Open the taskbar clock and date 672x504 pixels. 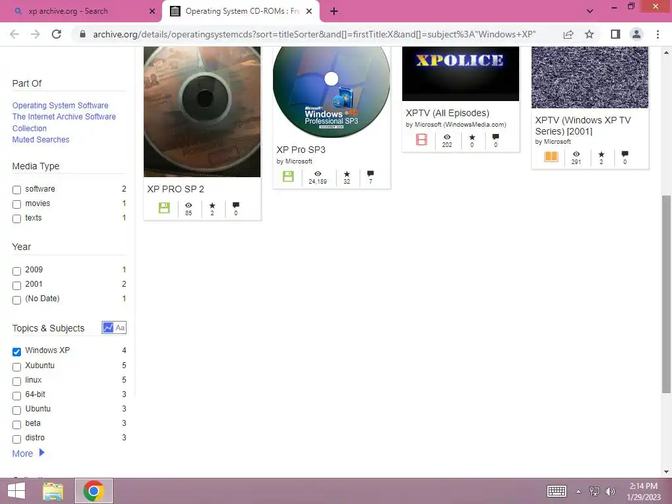(x=644, y=491)
